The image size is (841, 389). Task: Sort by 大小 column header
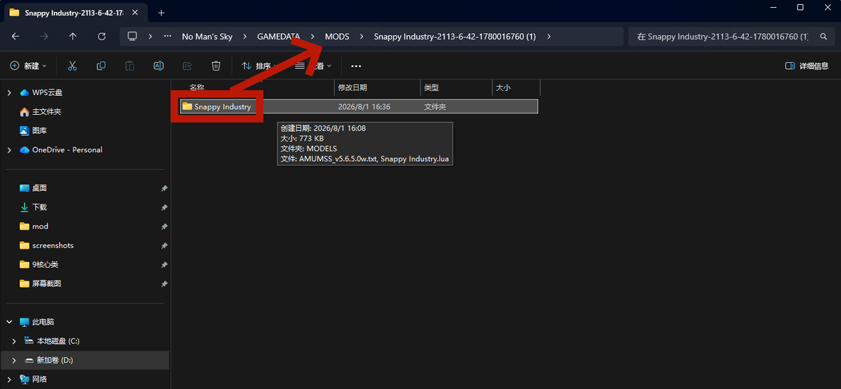point(503,88)
